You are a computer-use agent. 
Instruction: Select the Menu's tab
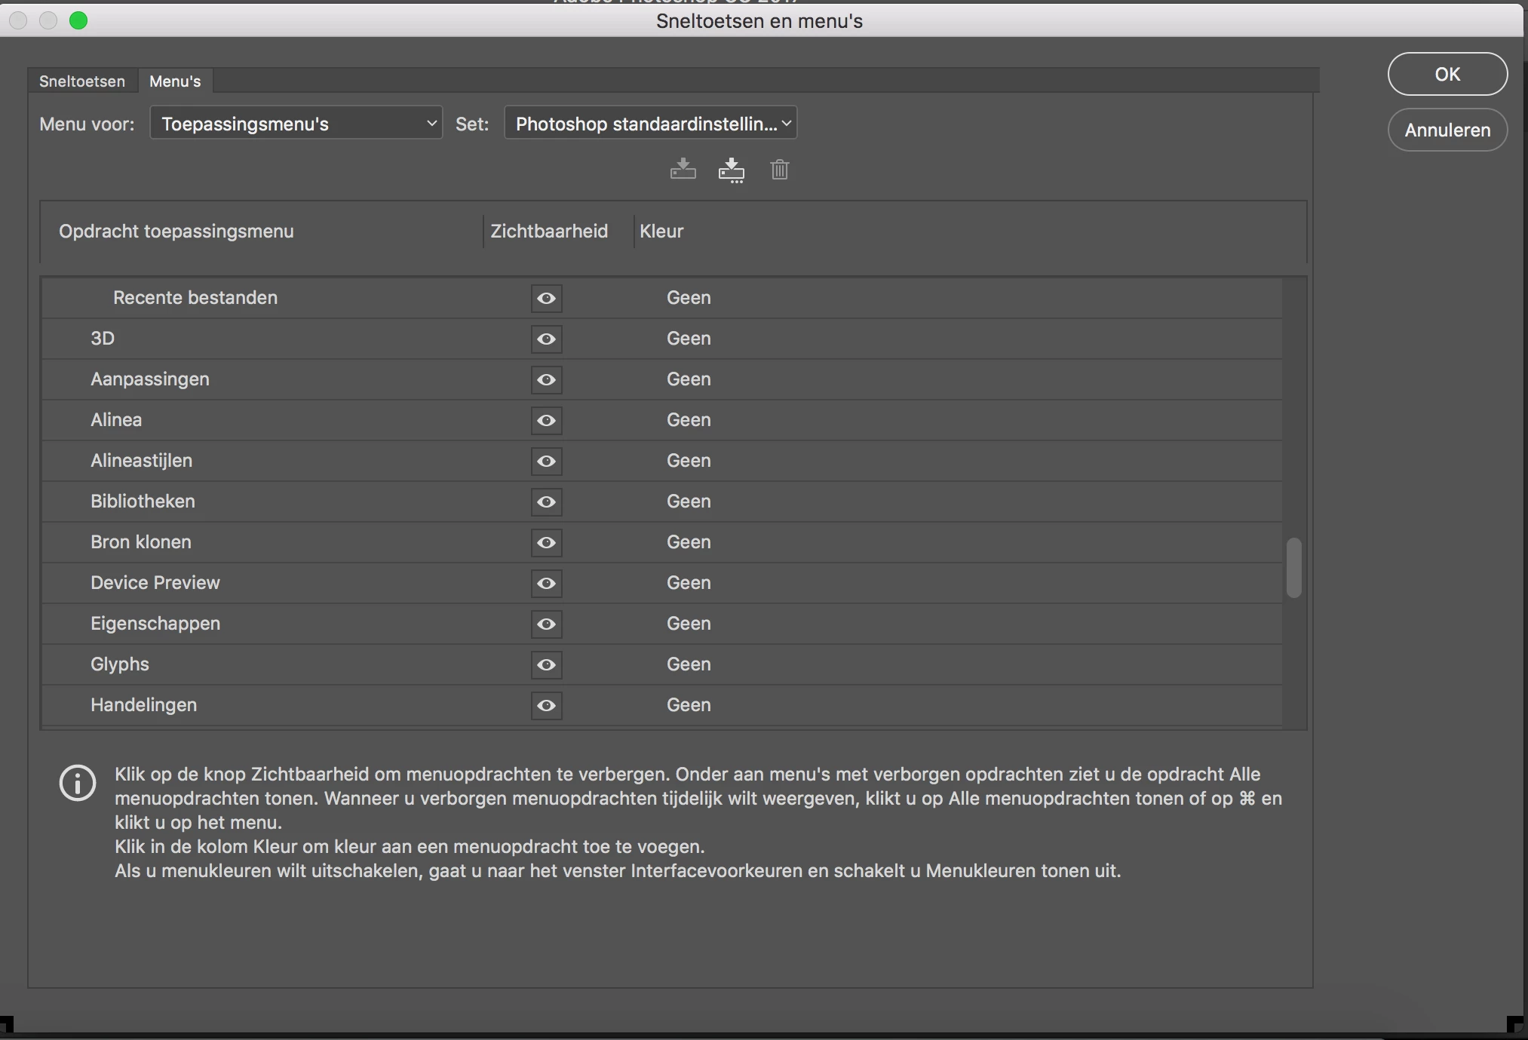tap(175, 81)
